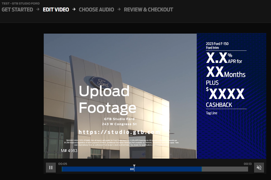The image size is (271, 180).
Task: Click the XX Months offer text
Action: [x=226, y=72]
